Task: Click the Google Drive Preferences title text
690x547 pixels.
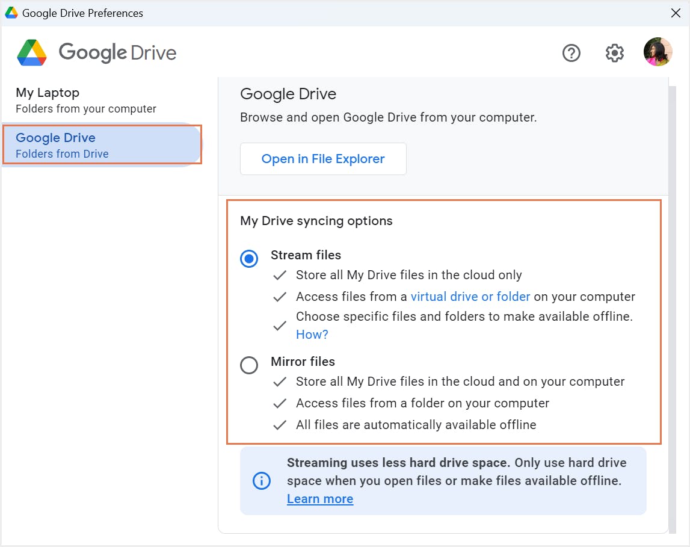Action: tap(83, 13)
